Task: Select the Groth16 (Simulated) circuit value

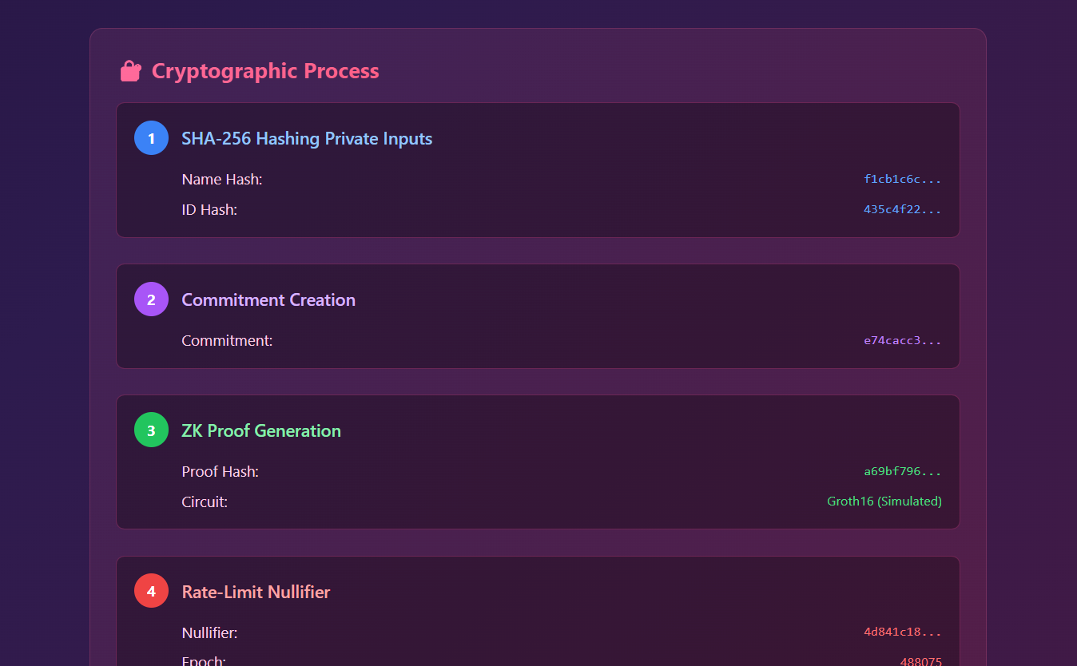Action: pos(884,501)
